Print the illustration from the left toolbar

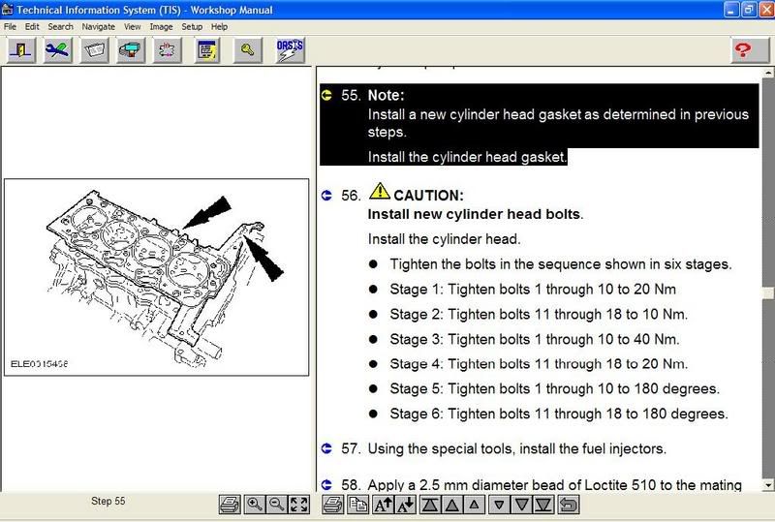pyautogui.click(x=230, y=505)
